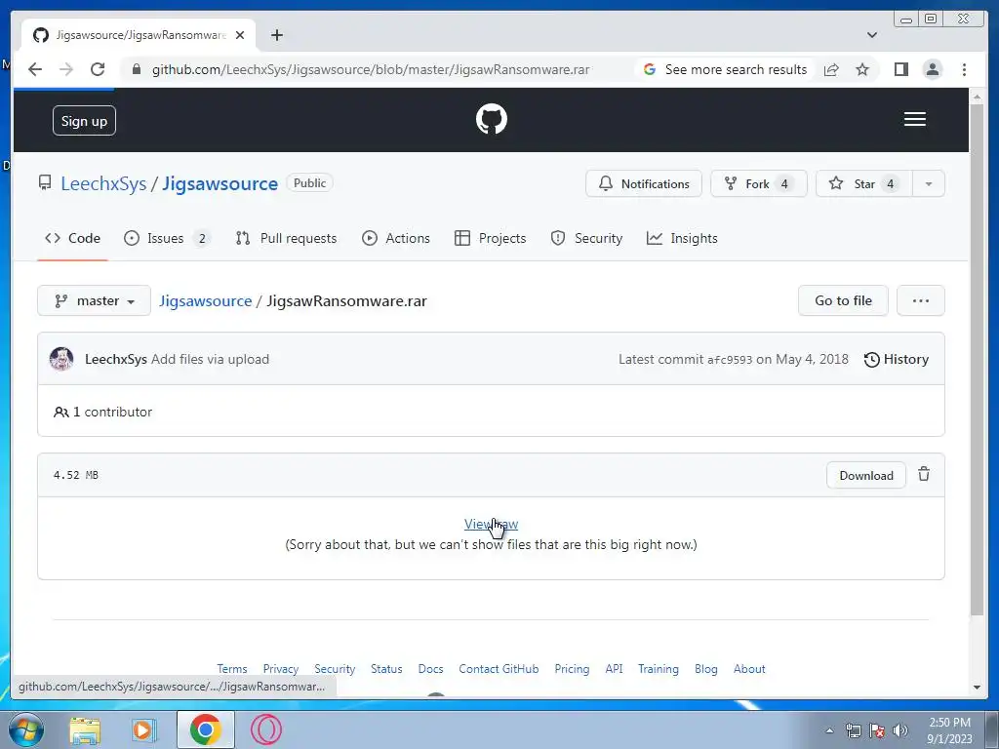Bookmark this page with the star icon
Image resolution: width=999 pixels, height=749 pixels.
point(862,69)
